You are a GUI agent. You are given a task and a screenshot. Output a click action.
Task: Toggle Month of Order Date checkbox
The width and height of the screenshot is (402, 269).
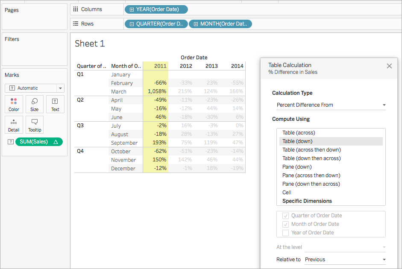[285, 224]
